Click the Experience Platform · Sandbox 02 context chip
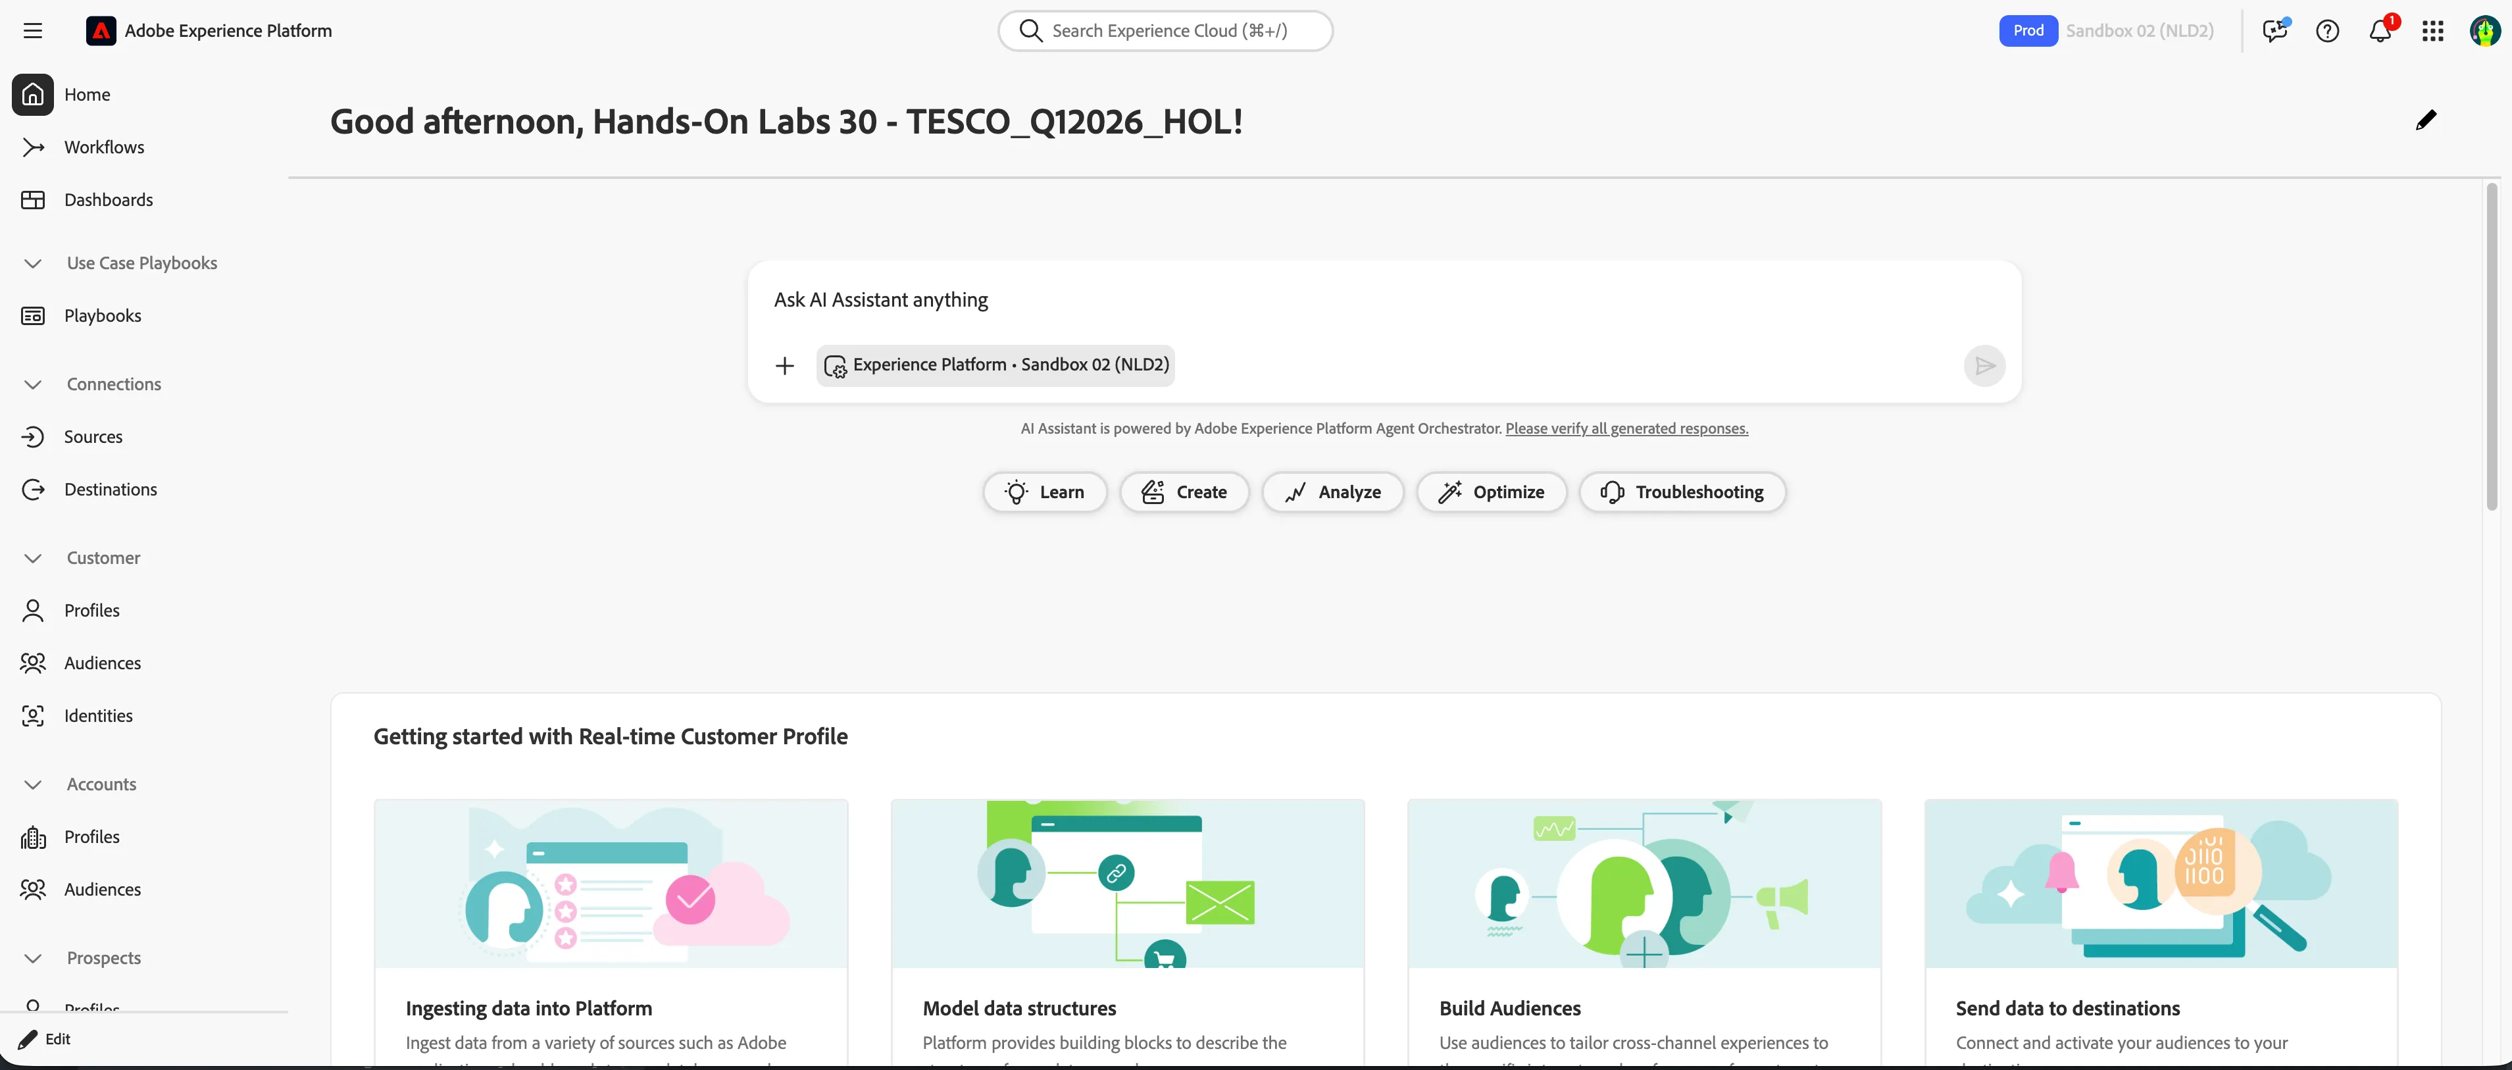This screenshot has width=2512, height=1070. [x=995, y=365]
